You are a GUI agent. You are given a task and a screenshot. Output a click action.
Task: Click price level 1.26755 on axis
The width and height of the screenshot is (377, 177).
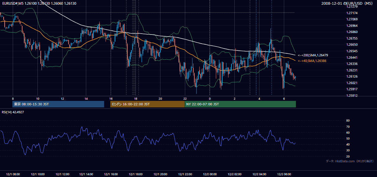click(352, 38)
